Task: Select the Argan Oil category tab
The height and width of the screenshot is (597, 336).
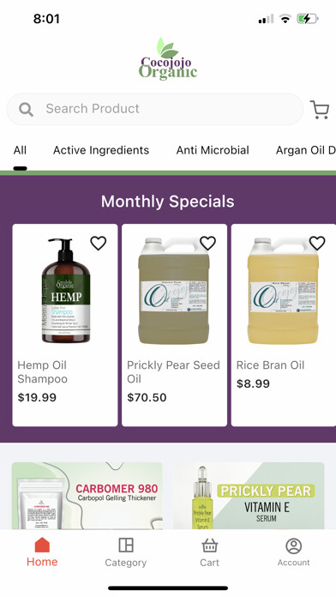Action: [305, 150]
